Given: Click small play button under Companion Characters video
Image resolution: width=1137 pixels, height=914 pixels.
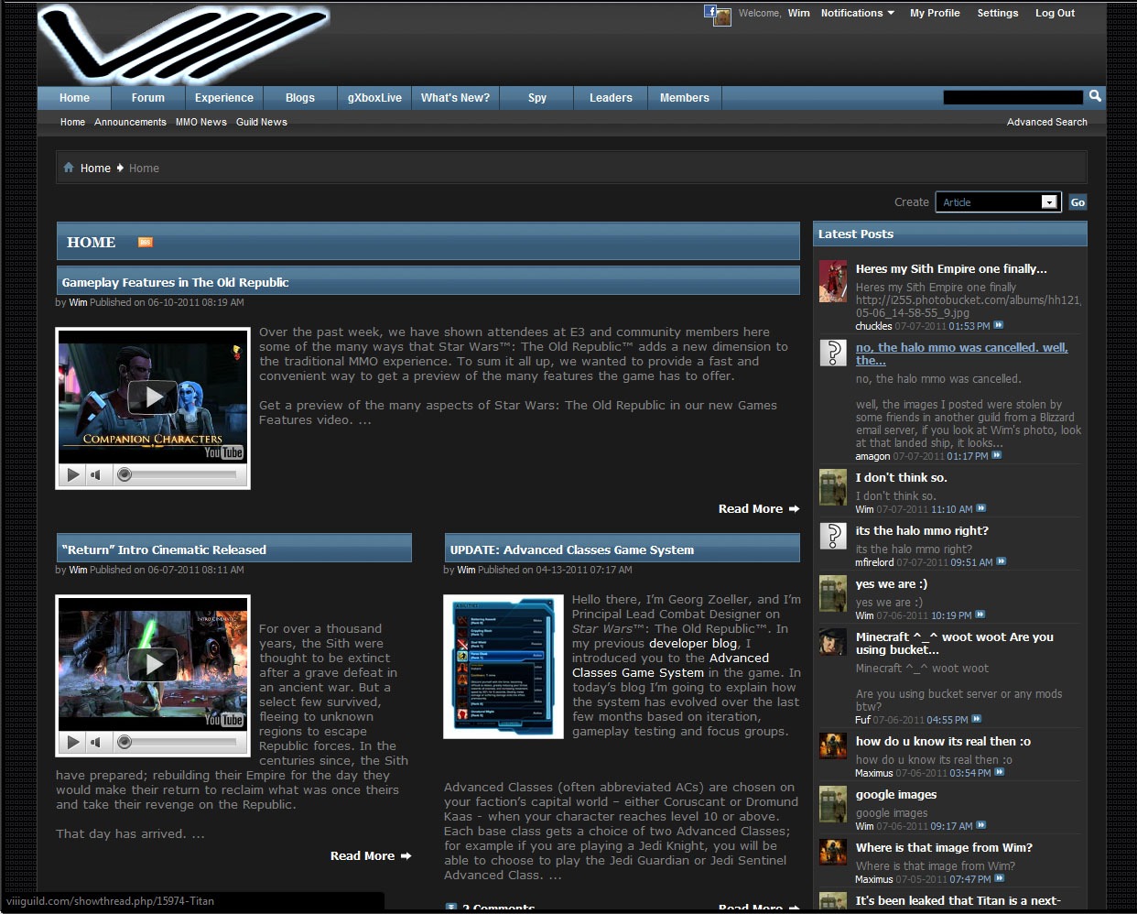Looking at the screenshot, I should tap(72, 474).
